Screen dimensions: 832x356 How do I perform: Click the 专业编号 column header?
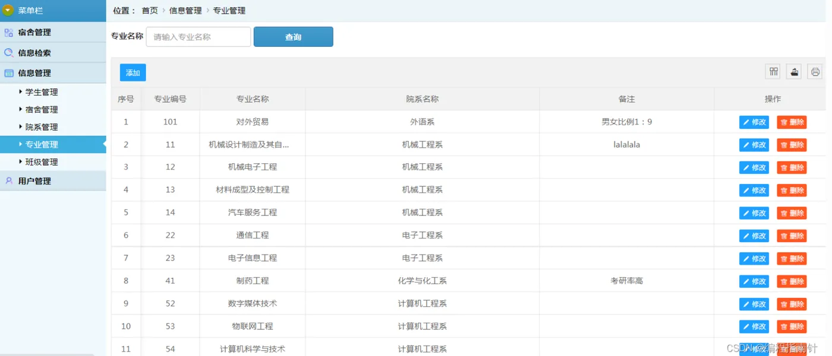click(171, 99)
